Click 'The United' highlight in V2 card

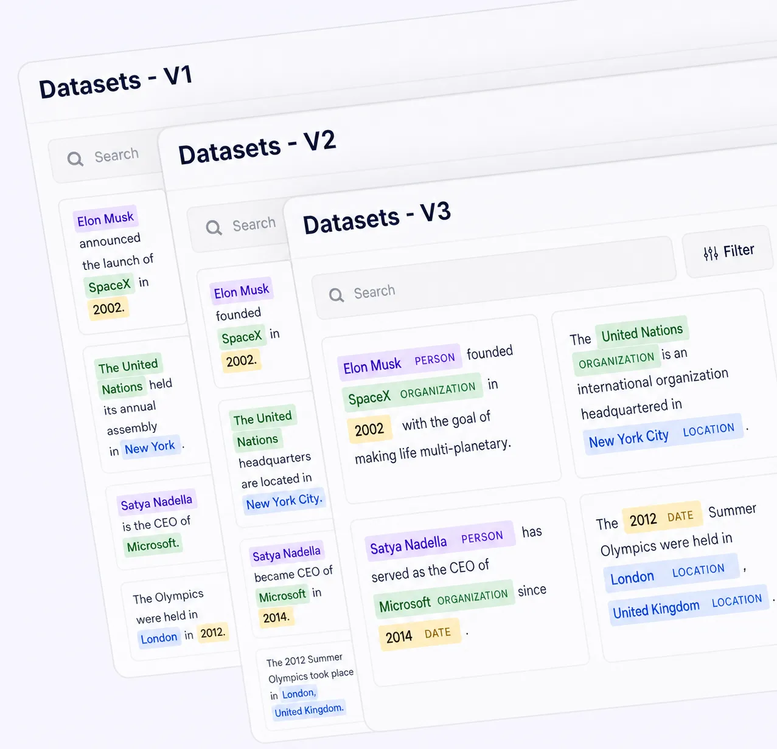tap(262, 418)
